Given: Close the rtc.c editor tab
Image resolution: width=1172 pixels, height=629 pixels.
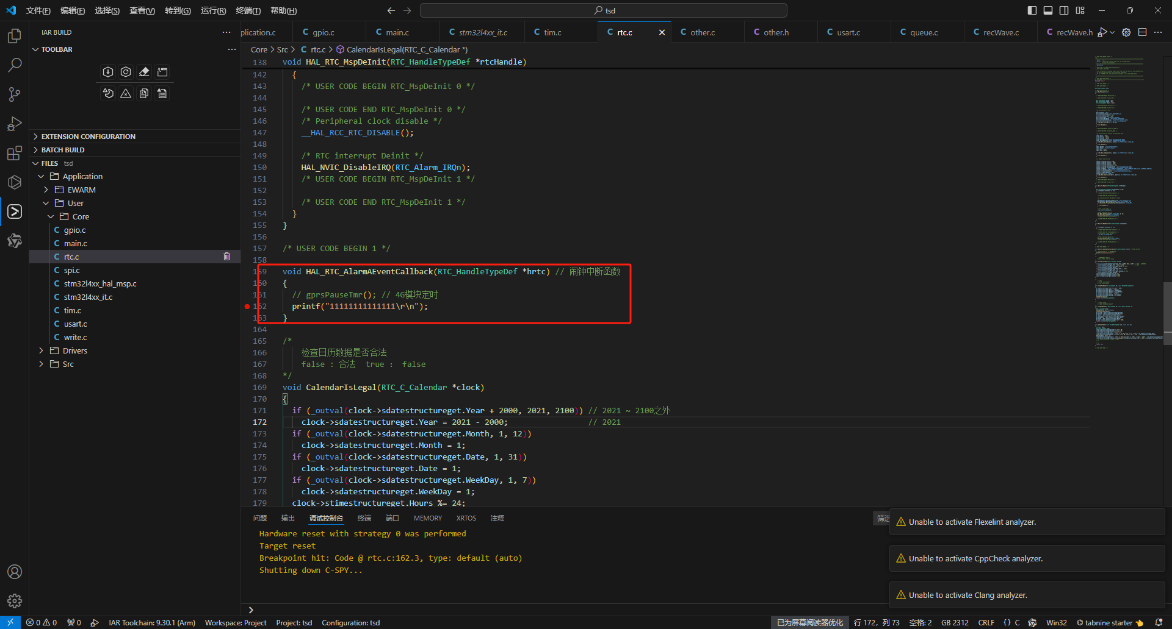Looking at the screenshot, I should (x=662, y=32).
